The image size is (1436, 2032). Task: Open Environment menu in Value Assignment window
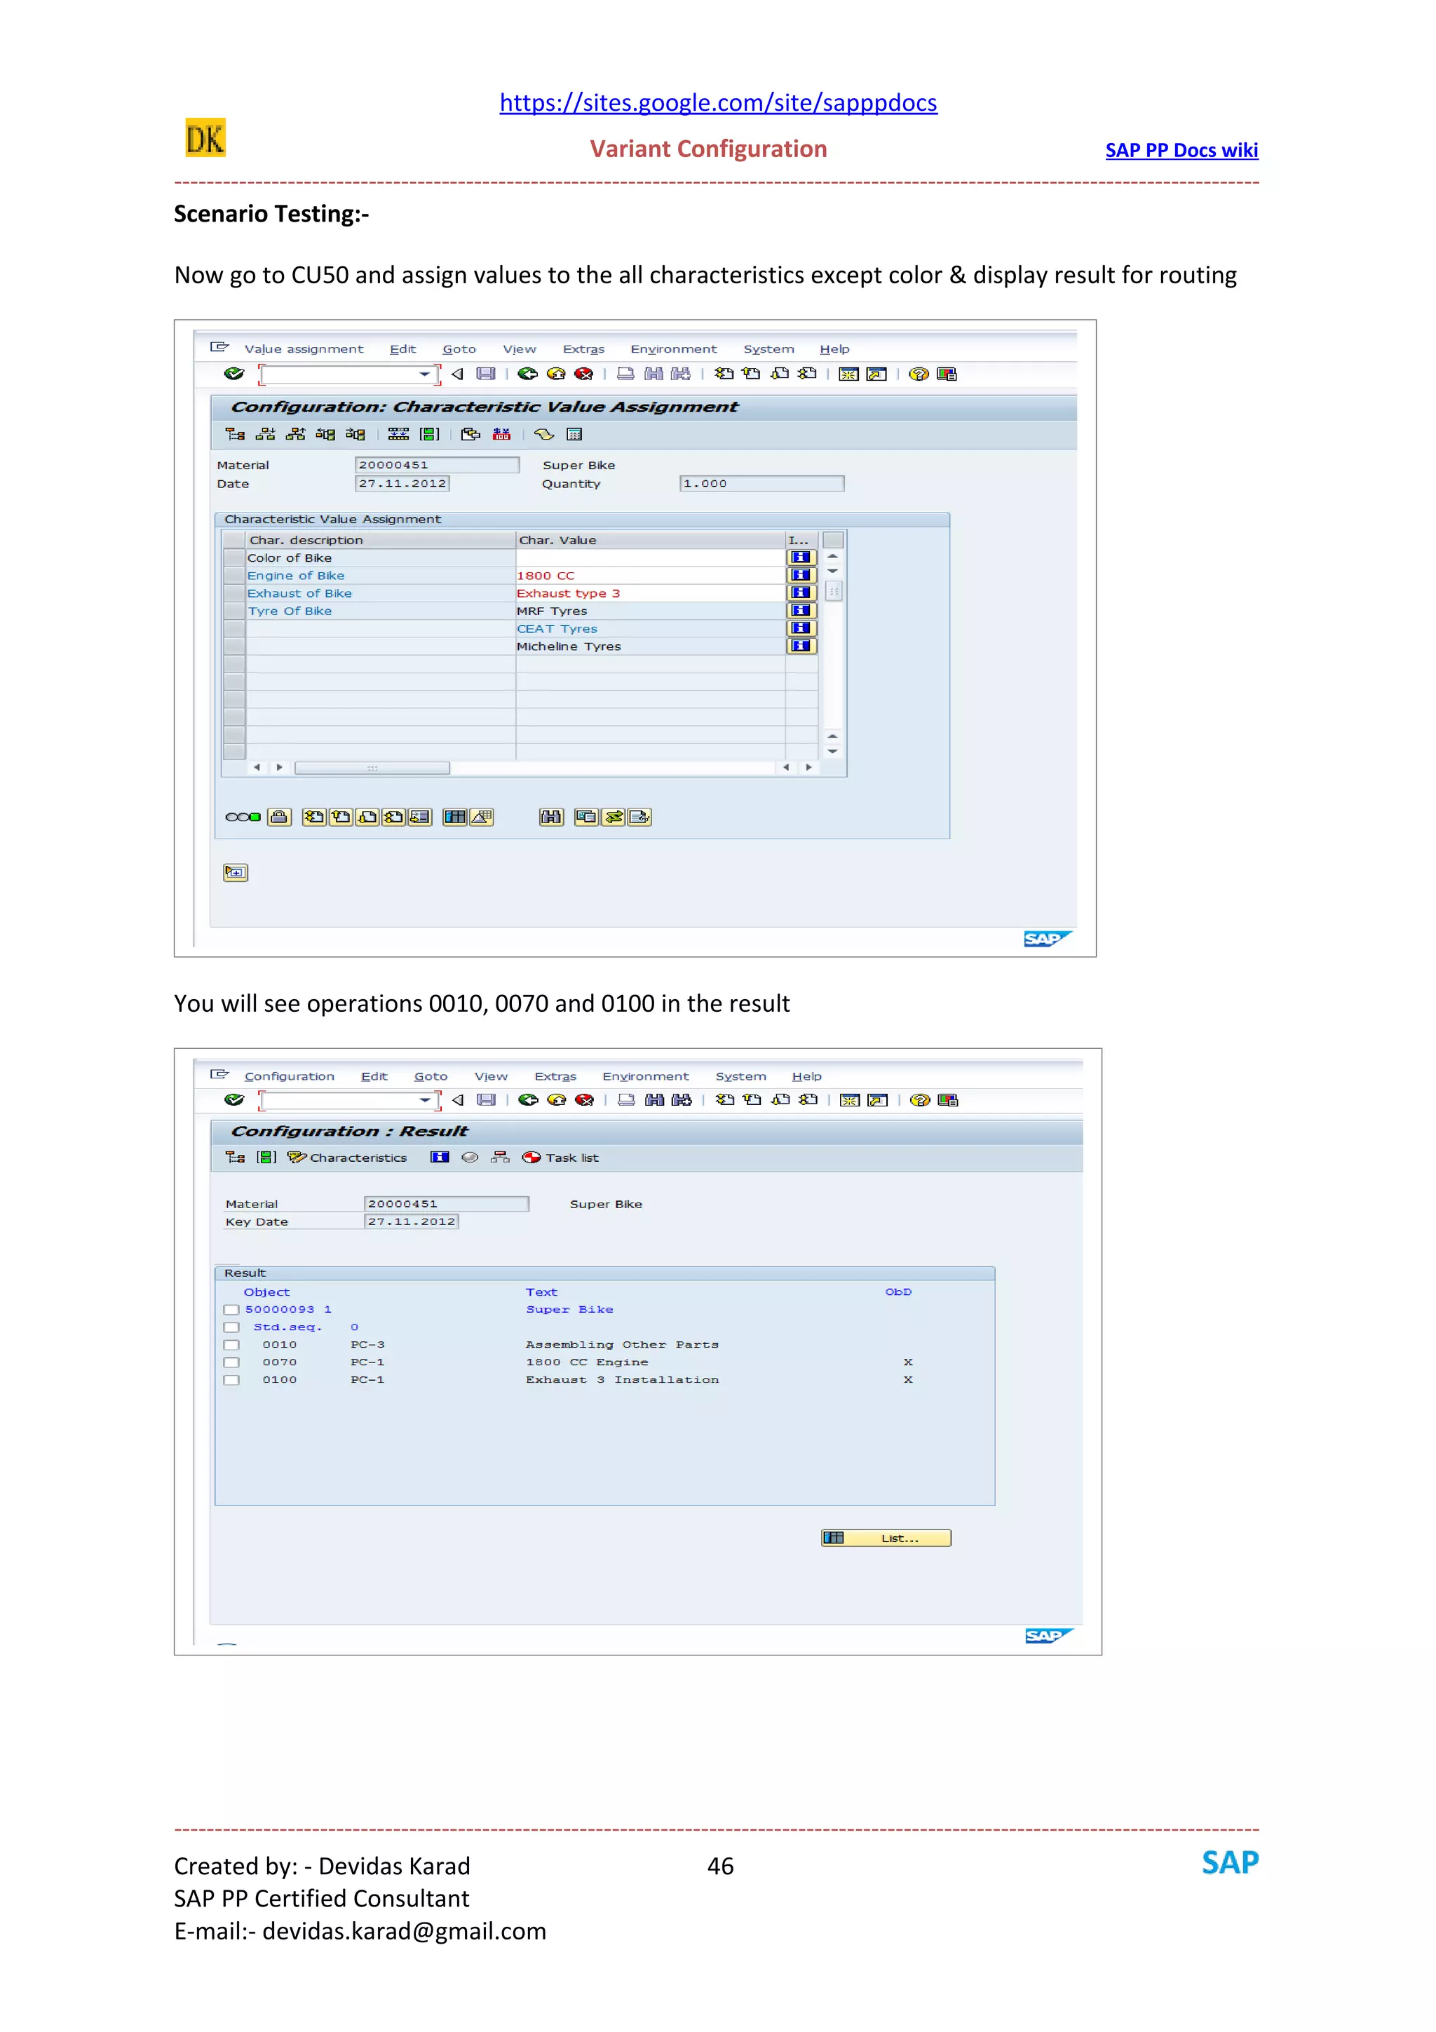pyautogui.click(x=673, y=350)
